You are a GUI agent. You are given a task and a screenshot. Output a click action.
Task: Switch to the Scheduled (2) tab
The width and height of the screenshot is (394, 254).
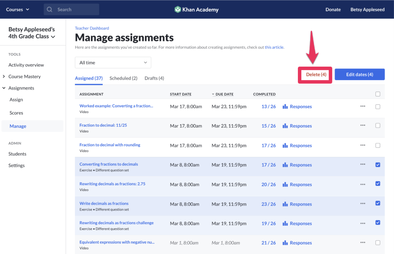tap(123, 78)
